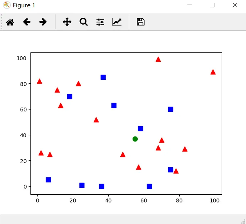Click the red triangle in the top right corner
This screenshot has width=246, height=224.
tap(213, 72)
